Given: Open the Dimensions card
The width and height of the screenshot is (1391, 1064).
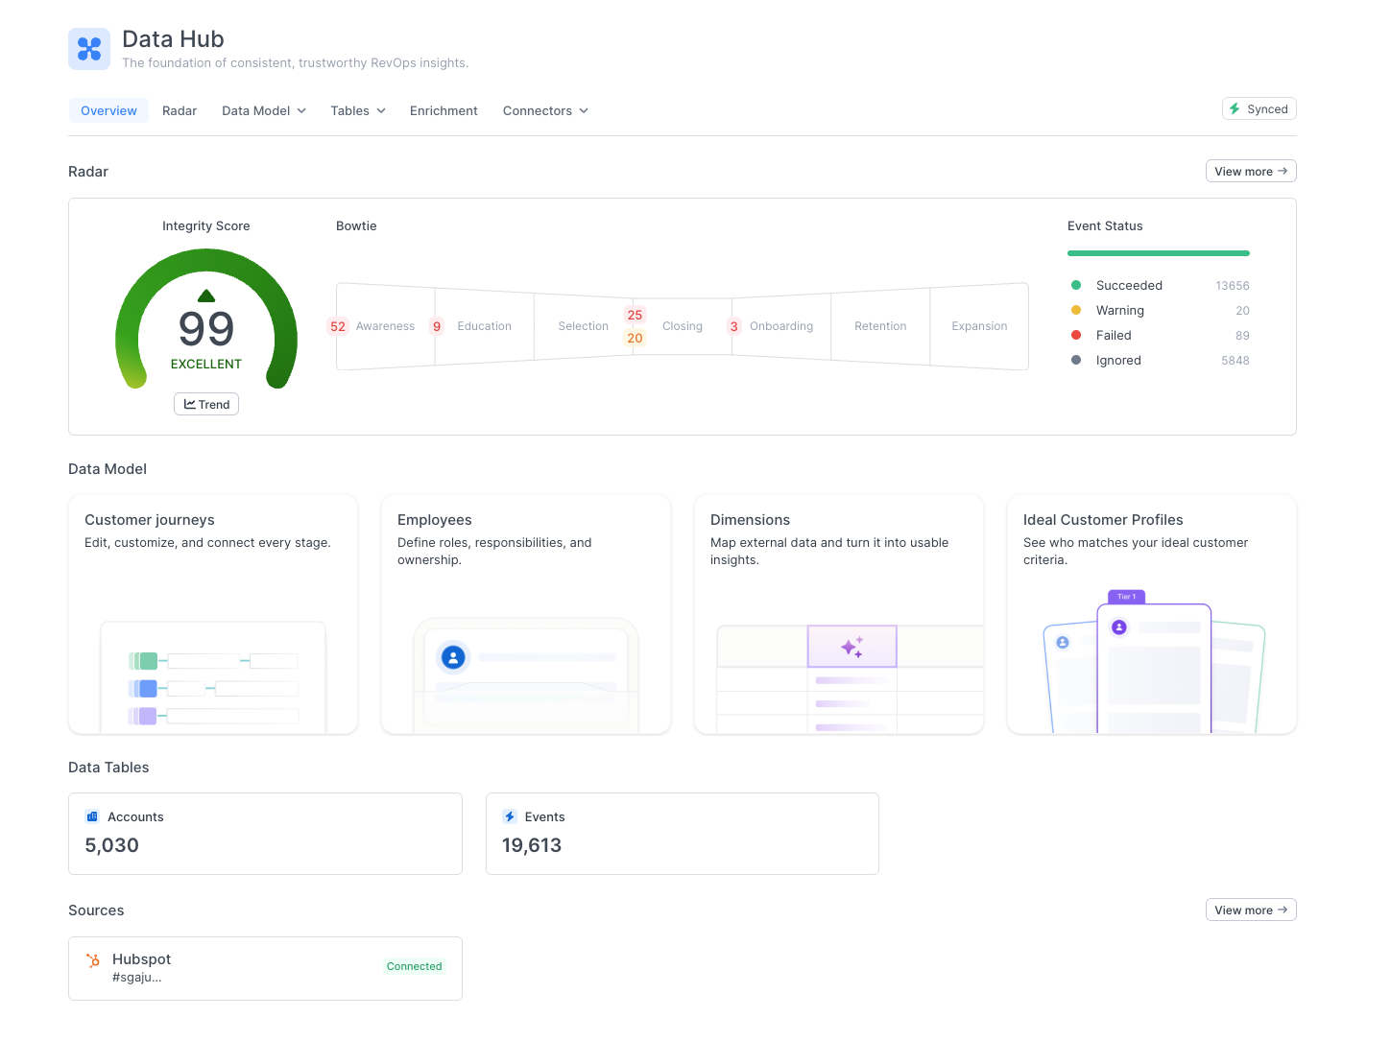Looking at the screenshot, I should click(839, 614).
